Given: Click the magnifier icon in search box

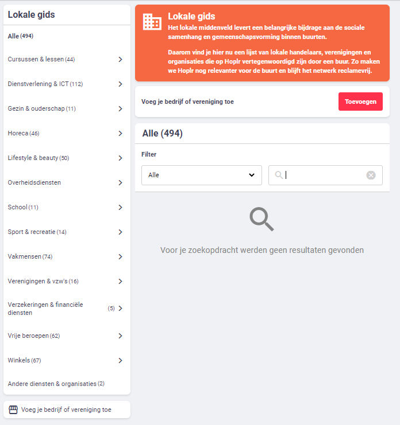Looking at the screenshot, I should pyautogui.click(x=279, y=175).
